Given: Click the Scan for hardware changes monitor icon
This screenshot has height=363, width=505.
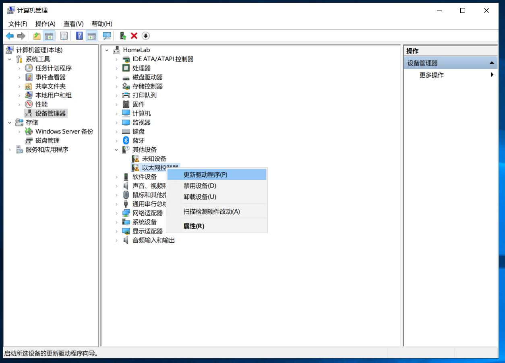Looking at the screenshot, I should (x=107, y=36).
